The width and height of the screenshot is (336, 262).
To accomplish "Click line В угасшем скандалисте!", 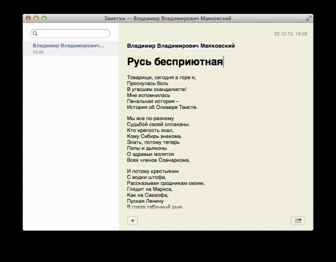I will pyautogui.click(x=157, y=89).
